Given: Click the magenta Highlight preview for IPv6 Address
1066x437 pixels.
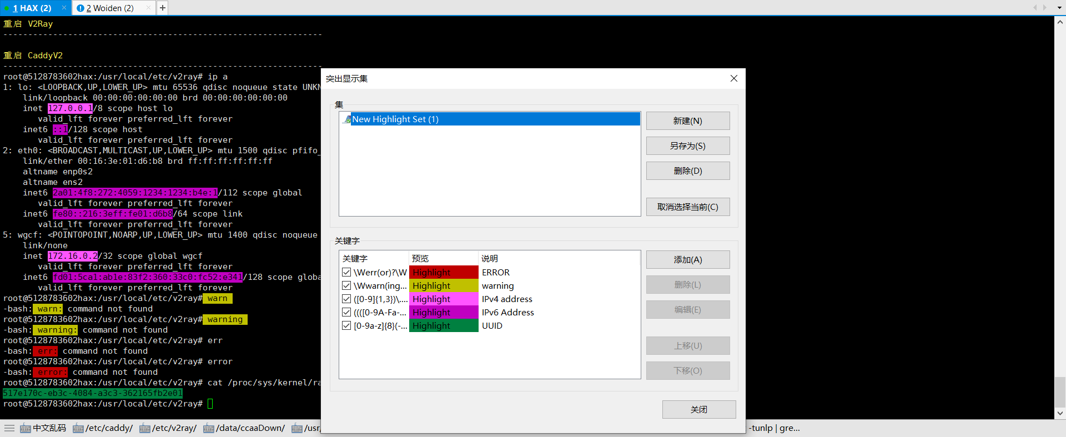Looking at the screenshot, I should [443, 312].
